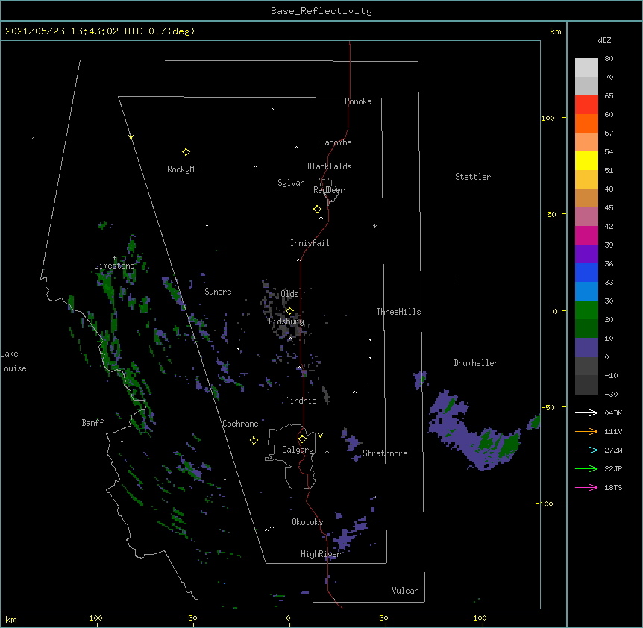Click the Strathmore label
The image size is (643, 628).
click(x=385, y=453)
